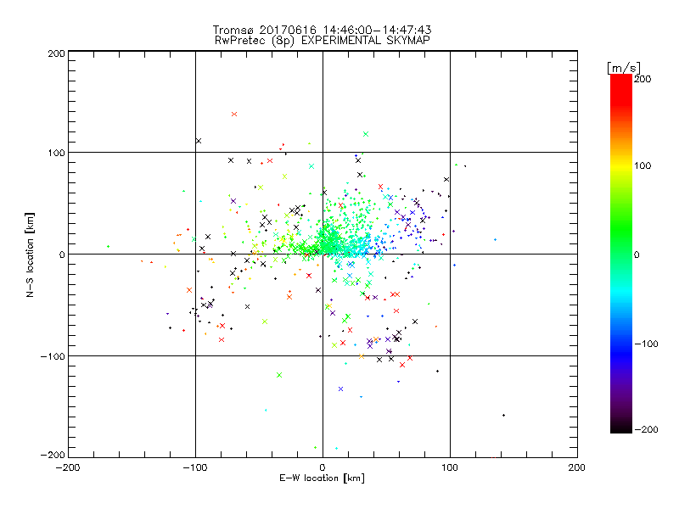Click the green cross marker above the 100 km line
The image size is (679, 509).
click(x=366, y=134)
